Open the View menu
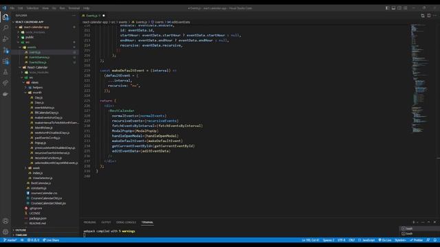Screen dimensions: 440x247 click(x=45, y=8)
